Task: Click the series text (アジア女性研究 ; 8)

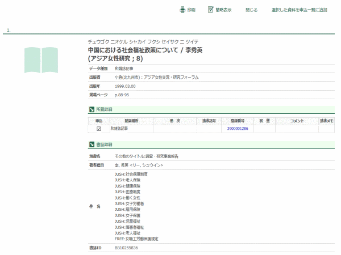Action: [115, 58]
